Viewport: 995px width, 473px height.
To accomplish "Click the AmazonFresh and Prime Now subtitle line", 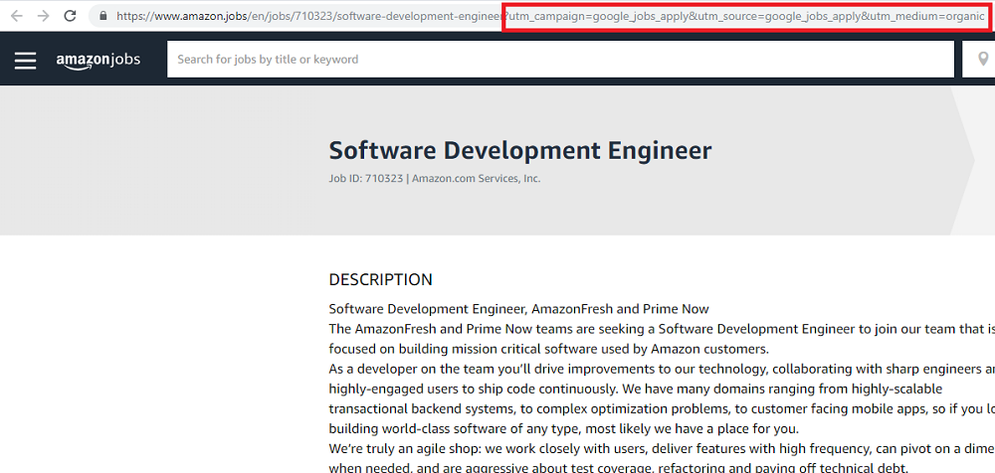I will 518,309.
